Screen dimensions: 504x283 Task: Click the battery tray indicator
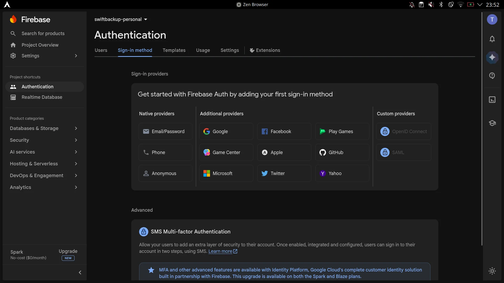tap(471, 5)
